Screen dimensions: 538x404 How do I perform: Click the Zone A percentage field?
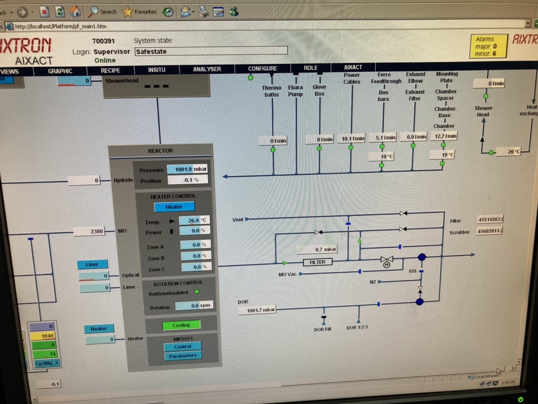point(196,244)
